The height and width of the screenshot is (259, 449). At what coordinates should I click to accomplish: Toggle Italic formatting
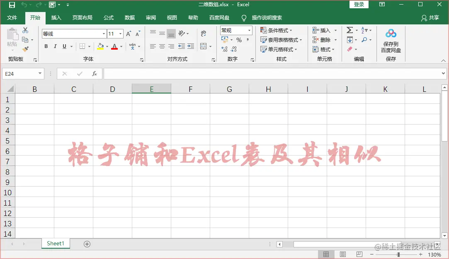point(55,46)
